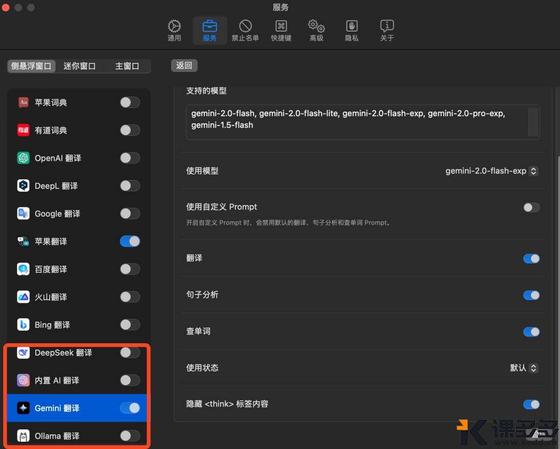
Task: Switch to 侧悬浮窗口 tab
Action: coord(32,66)
